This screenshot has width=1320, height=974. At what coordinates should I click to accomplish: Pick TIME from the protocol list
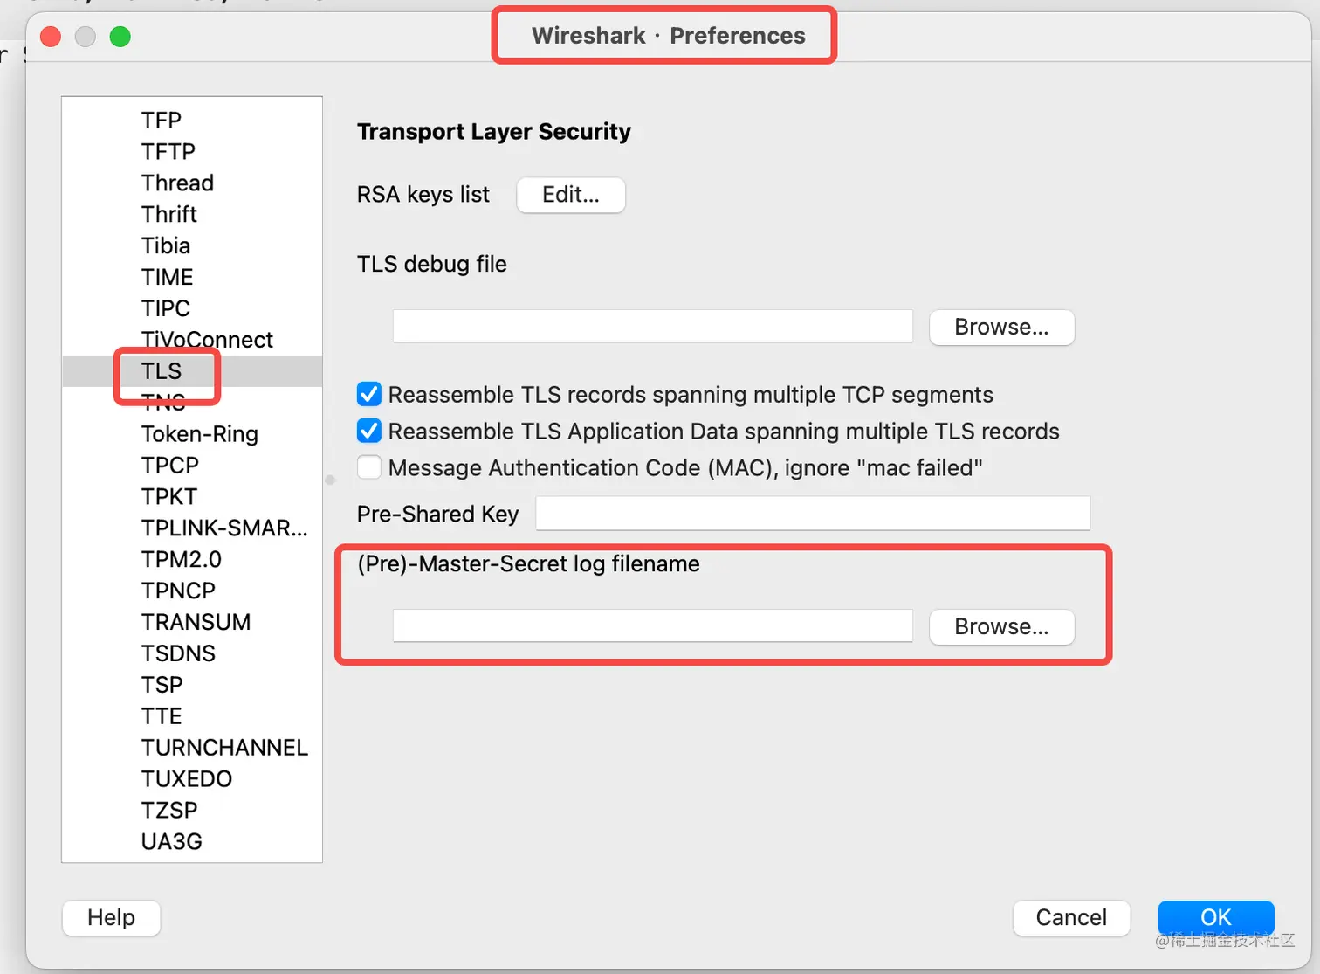click(192, 277)
